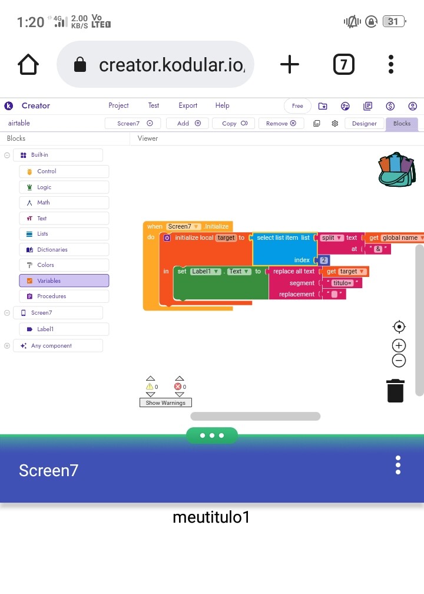Open the Project menu
Image resolution: width=424 pixels, height=594 pixels.
(x=118, y=105)
